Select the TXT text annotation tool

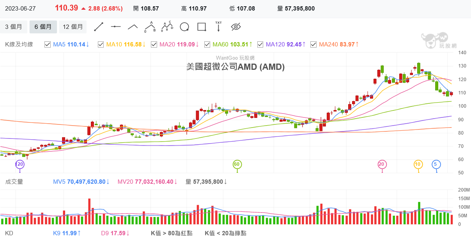(218, 27)
